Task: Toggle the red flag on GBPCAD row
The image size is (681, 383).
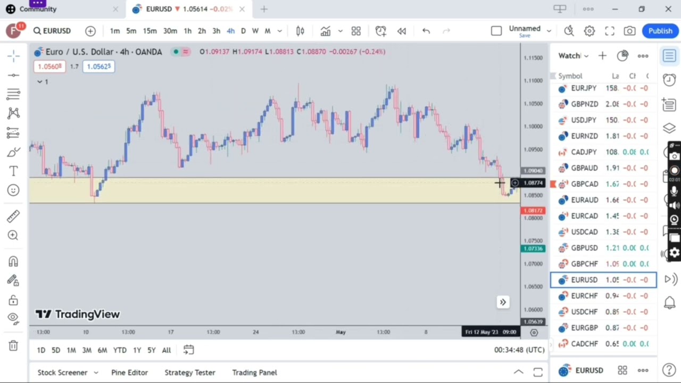Action: click(553, 184)
